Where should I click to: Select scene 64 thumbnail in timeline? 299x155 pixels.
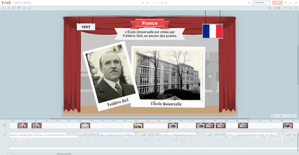(288, 125)
